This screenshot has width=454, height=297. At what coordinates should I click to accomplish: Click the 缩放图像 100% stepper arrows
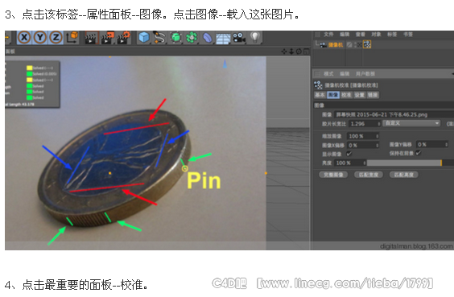377,136
